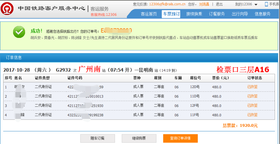Click seat number 12D号
280x144 pixels.
tap(195, 87)
